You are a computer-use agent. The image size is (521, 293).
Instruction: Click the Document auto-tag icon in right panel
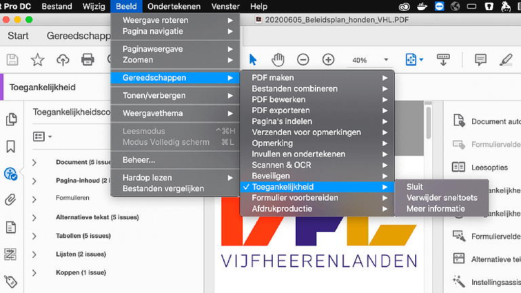click(x=459, y=121)
